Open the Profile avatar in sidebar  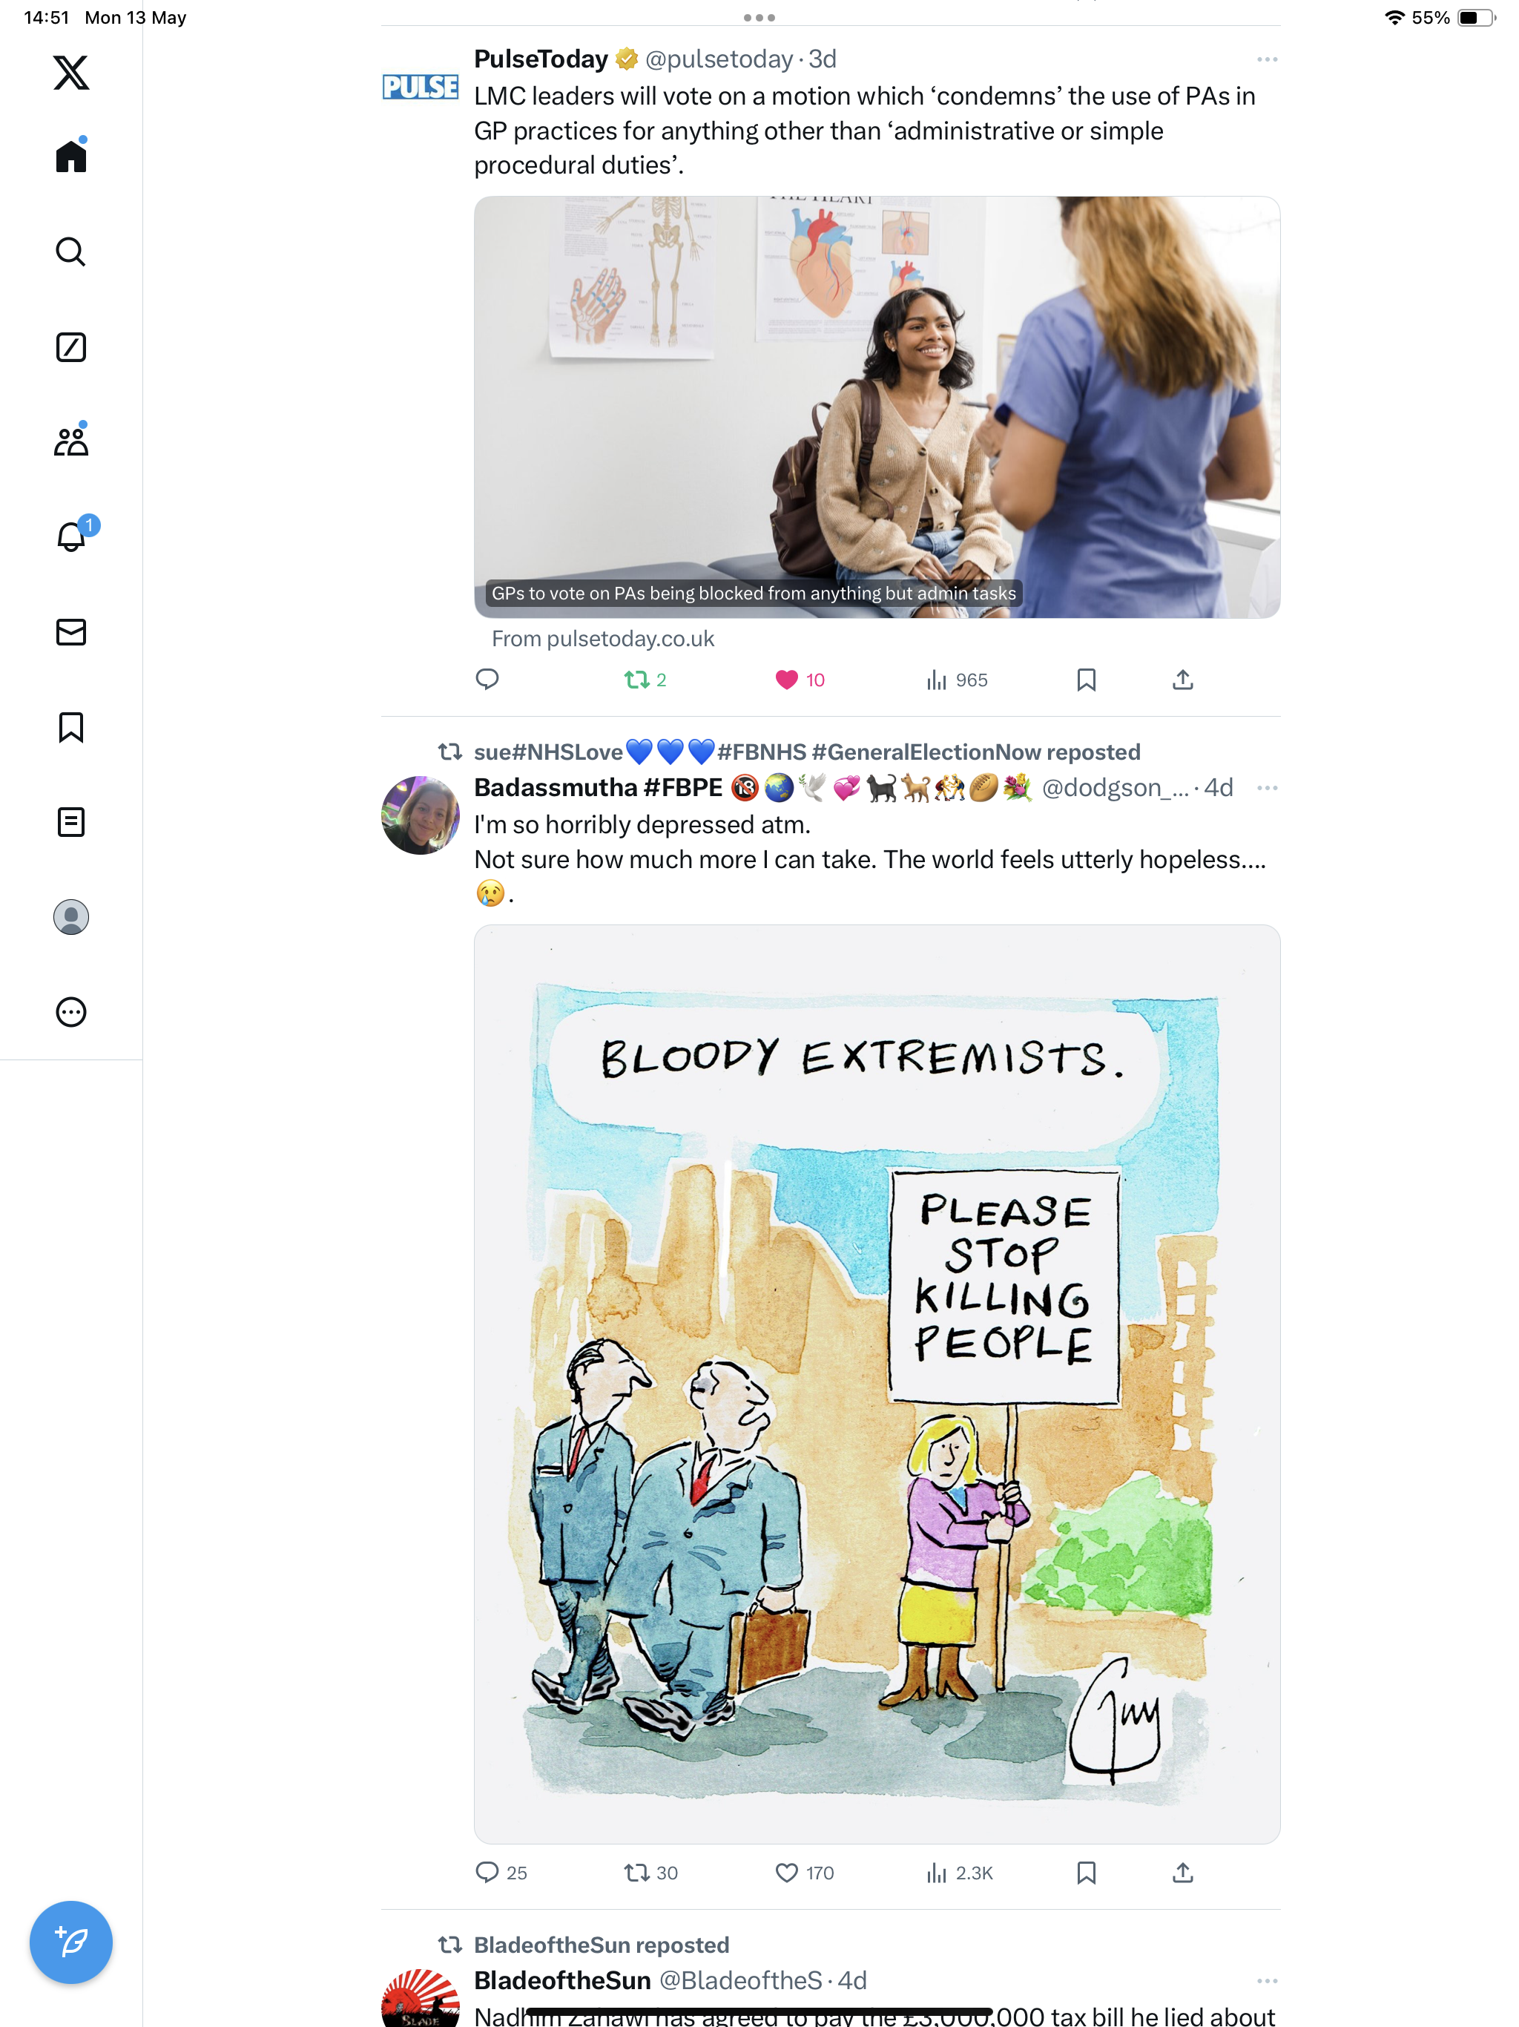click(x=70, y=916)
